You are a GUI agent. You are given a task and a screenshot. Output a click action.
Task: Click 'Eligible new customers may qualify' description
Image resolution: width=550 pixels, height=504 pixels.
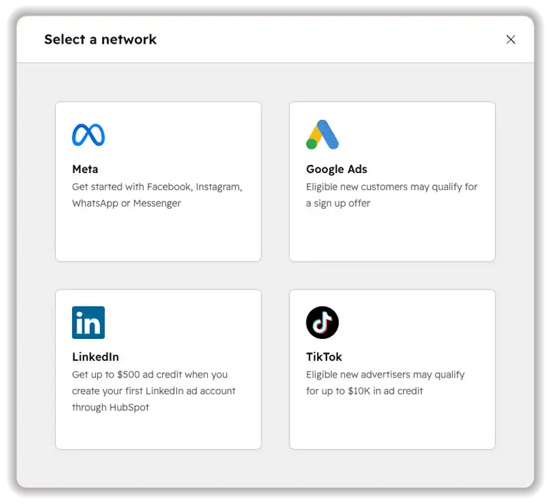click(391, 194)
